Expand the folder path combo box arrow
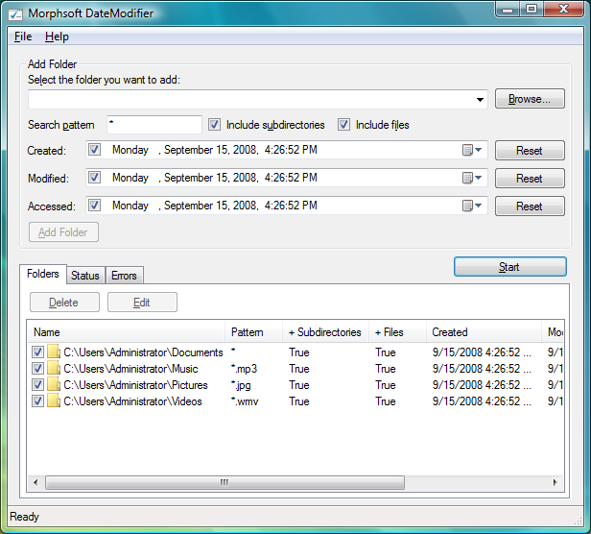The height and width of the screenshot is (534, 591). 480,100
